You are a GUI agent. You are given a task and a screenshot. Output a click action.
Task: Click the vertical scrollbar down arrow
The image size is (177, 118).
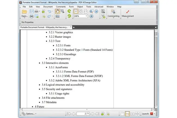[x=156, y=107]
